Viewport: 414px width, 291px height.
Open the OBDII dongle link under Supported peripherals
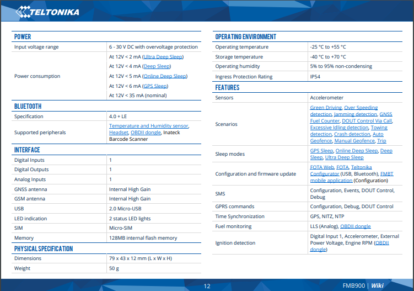146,133
